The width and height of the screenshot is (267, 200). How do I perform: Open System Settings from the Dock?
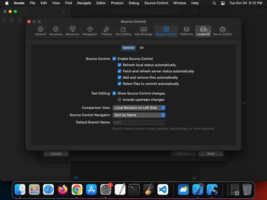[106, 189]
